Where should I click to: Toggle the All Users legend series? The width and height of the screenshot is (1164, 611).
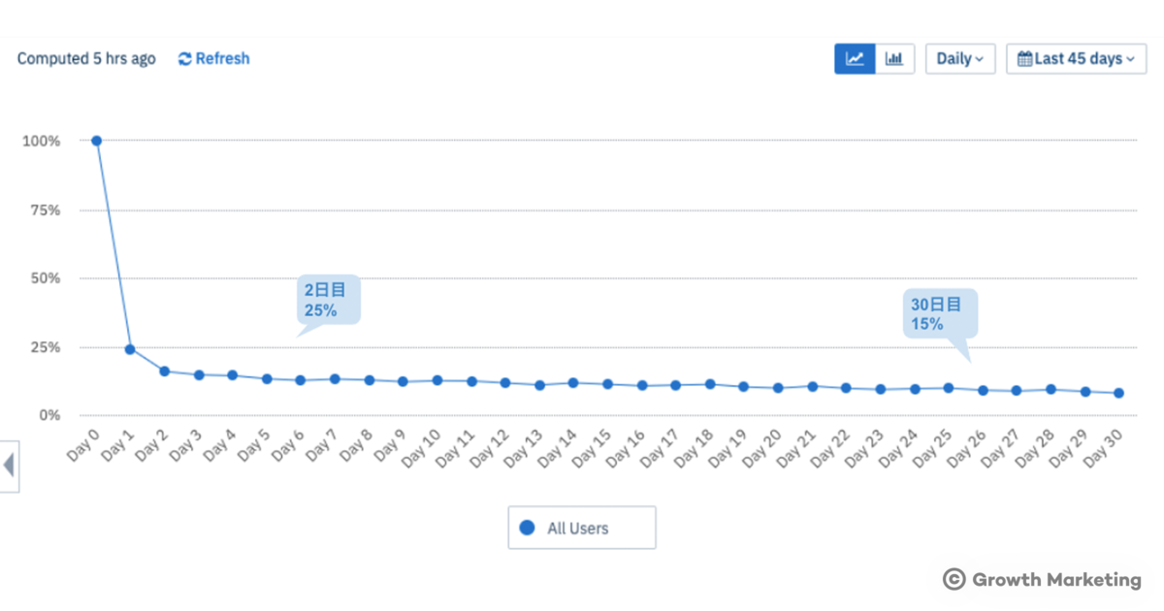578,529
